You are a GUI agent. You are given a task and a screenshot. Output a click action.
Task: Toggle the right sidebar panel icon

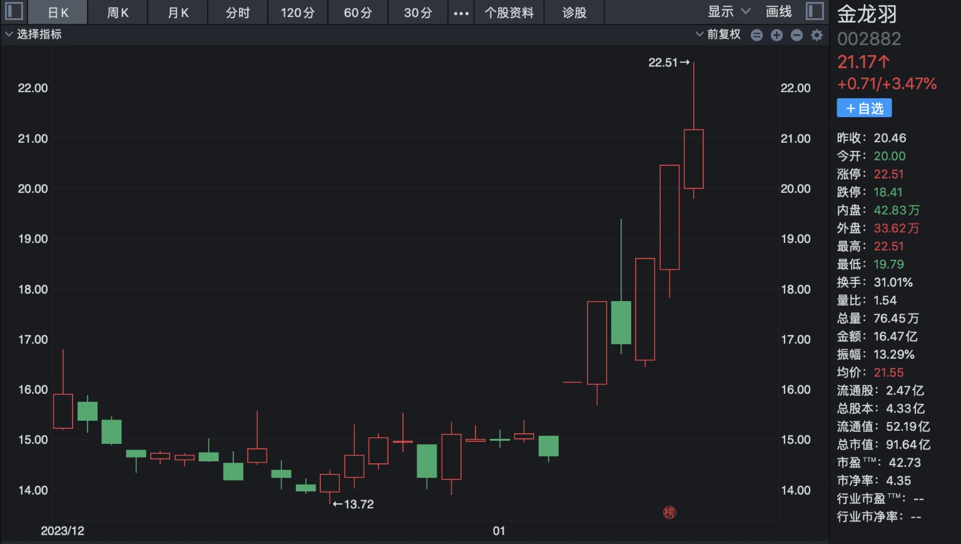(815, 11)
